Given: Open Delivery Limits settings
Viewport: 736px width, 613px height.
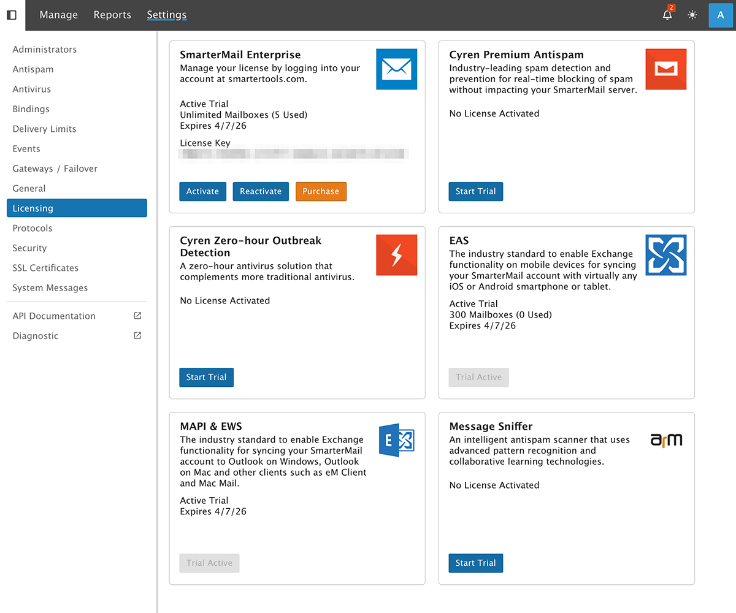Looking at the screenshot, I should tap(45, 129).
